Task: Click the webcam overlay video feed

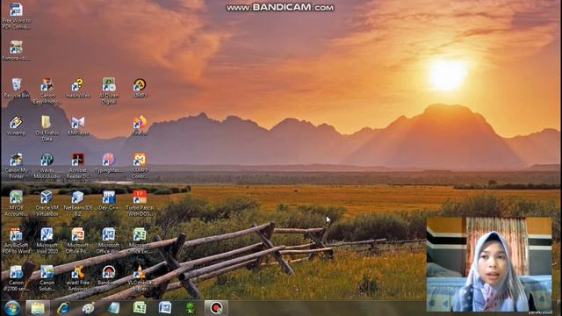Action: [489, 264]
